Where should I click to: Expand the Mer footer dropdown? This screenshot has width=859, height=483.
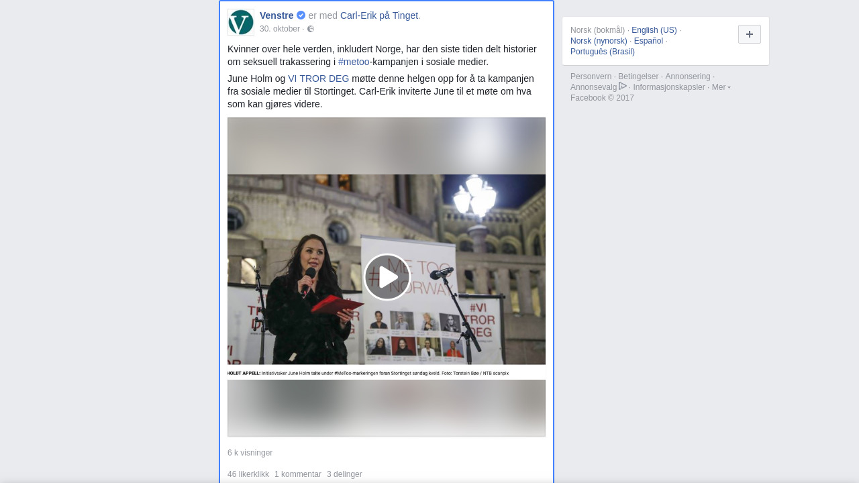point(721,87)
